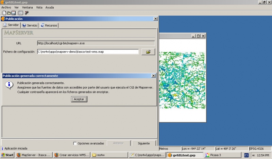The width and height of the screenshot is (272, 159).
Task: Click the Siguiente button
Action: [x=143, y=143]
